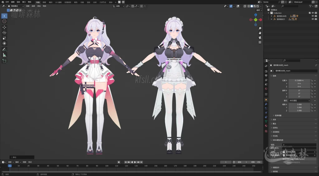Click the blue Z axis gizmo

256,15
